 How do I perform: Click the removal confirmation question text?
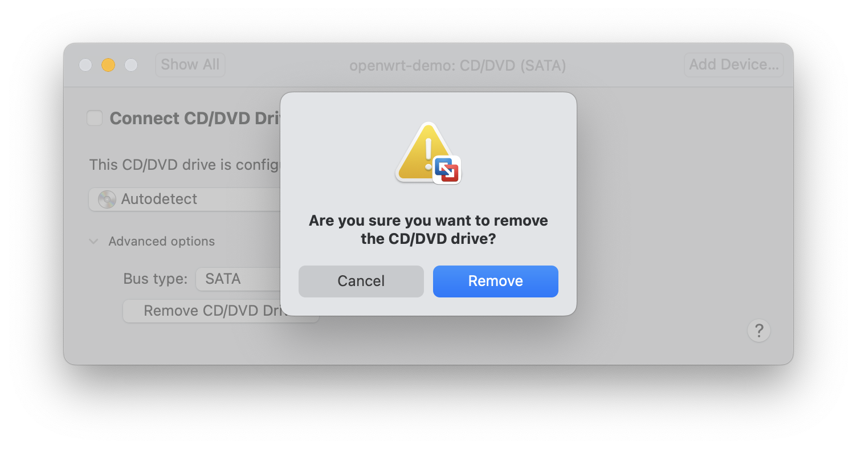coord(428,230)
